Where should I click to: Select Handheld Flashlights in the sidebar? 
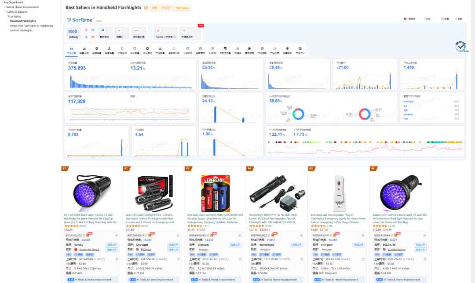point(23,21)
